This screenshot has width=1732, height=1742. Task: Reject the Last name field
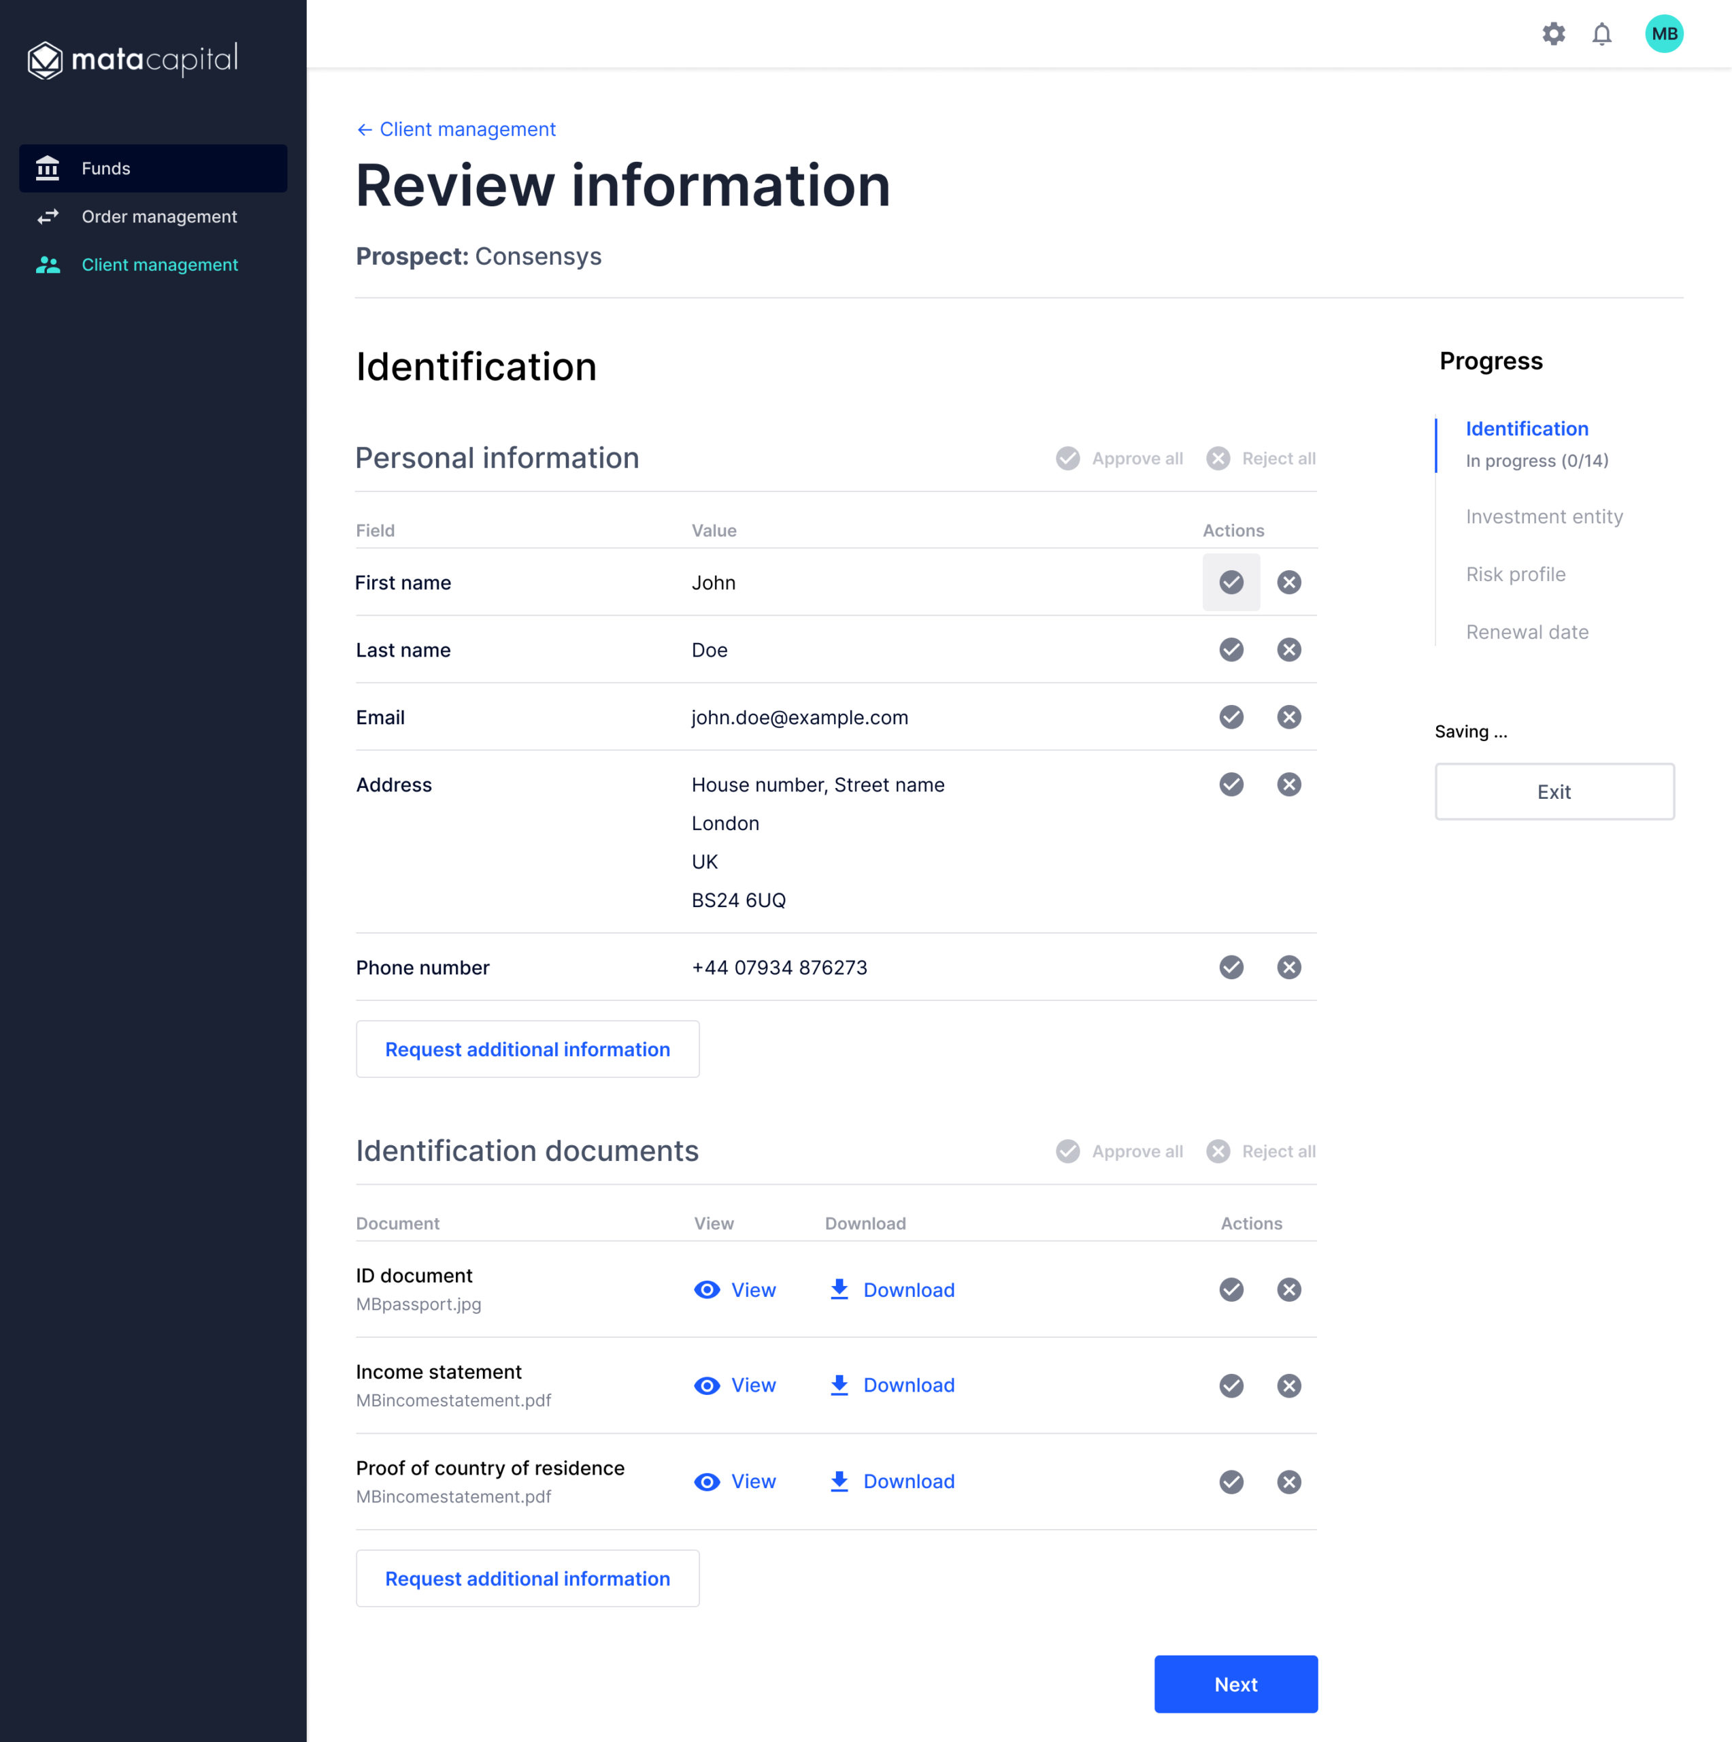coord(1288,650)
